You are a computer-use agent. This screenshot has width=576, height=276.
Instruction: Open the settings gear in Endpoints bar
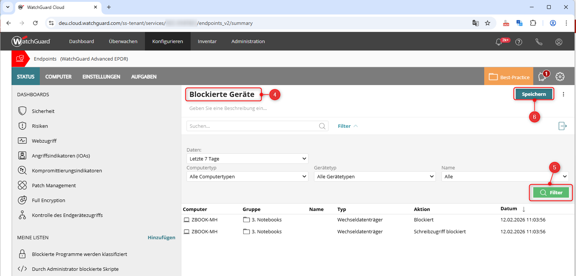[560, 77]
